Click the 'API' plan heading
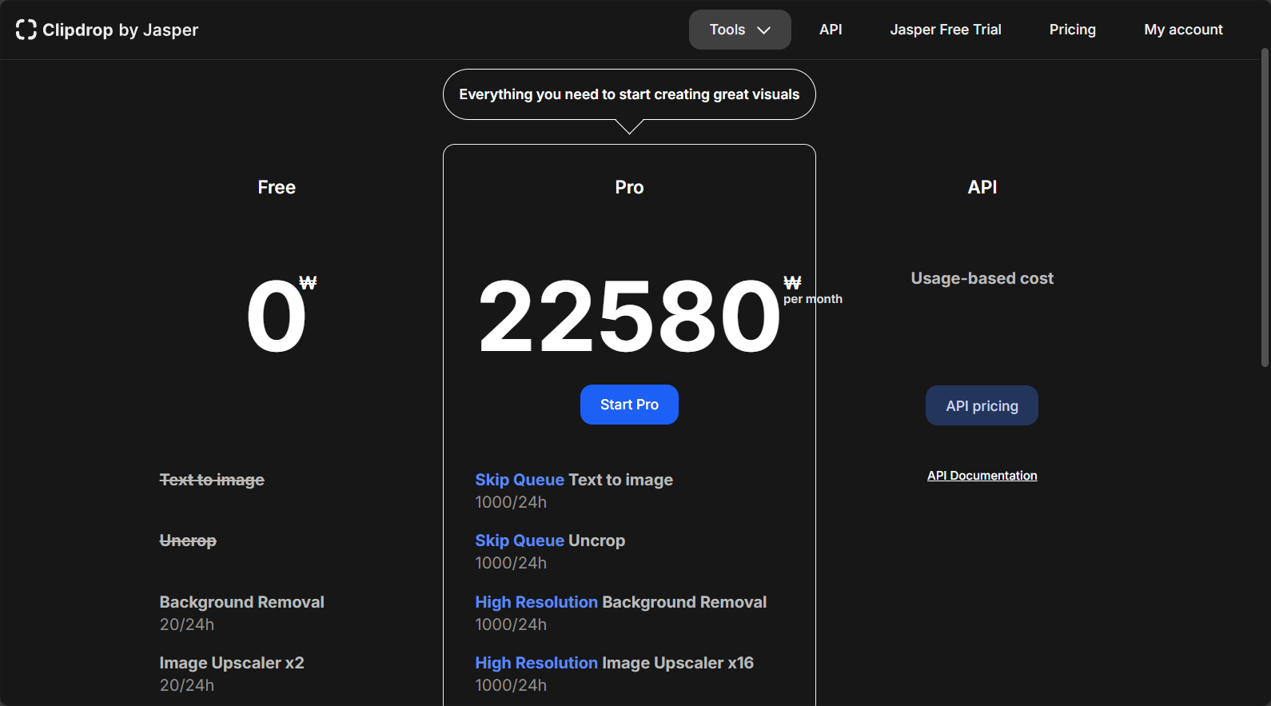Screen dimensions: 1271x706 982,187
